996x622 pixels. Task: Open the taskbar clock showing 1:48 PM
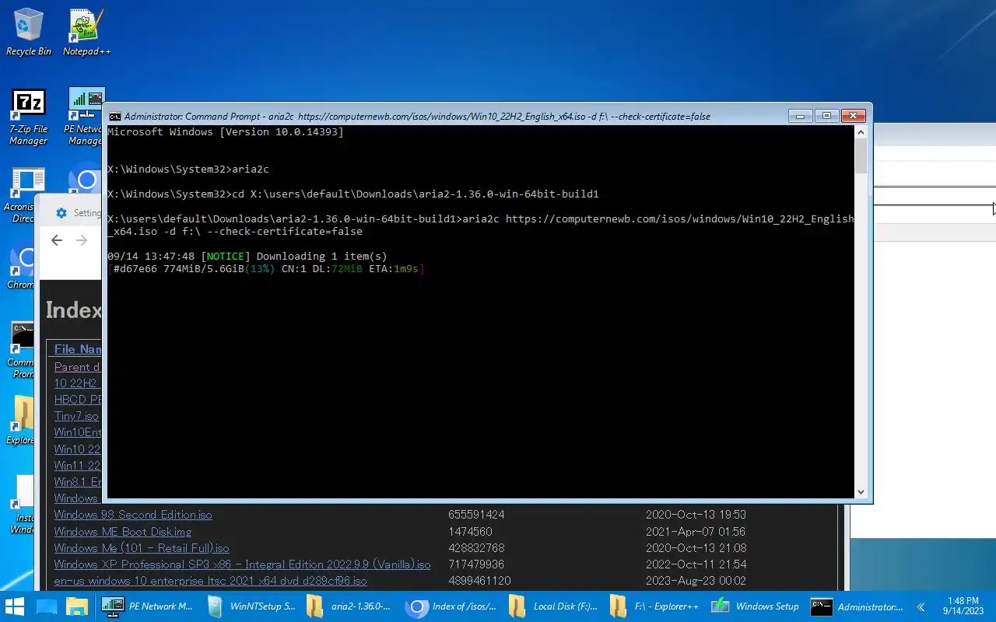tap(963, 606)
